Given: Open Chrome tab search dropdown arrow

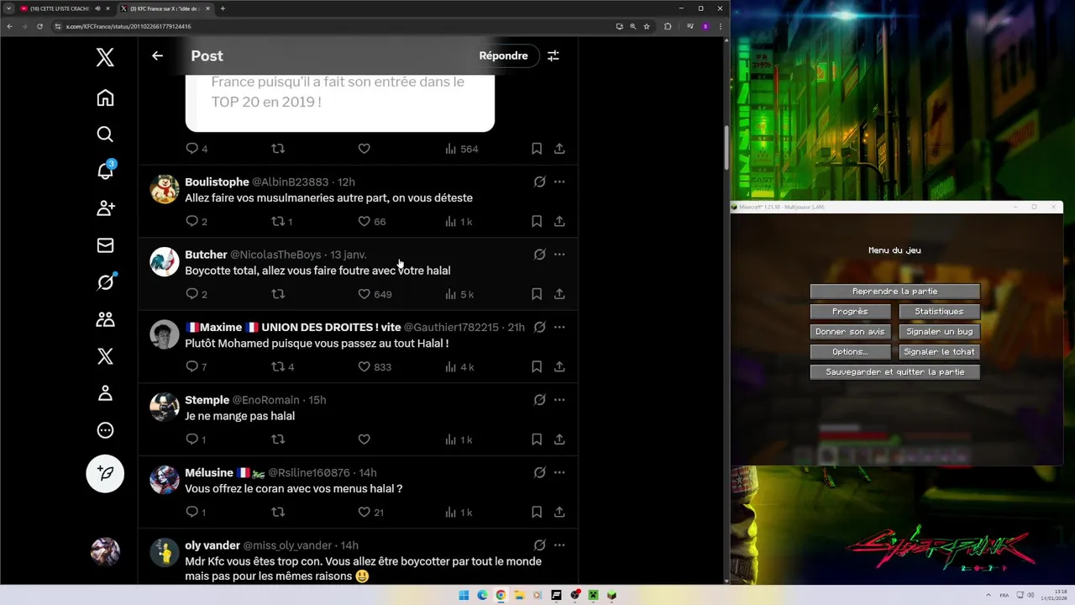Looking at the screenshot, I should pyautogui.click(x=8, y=8).
